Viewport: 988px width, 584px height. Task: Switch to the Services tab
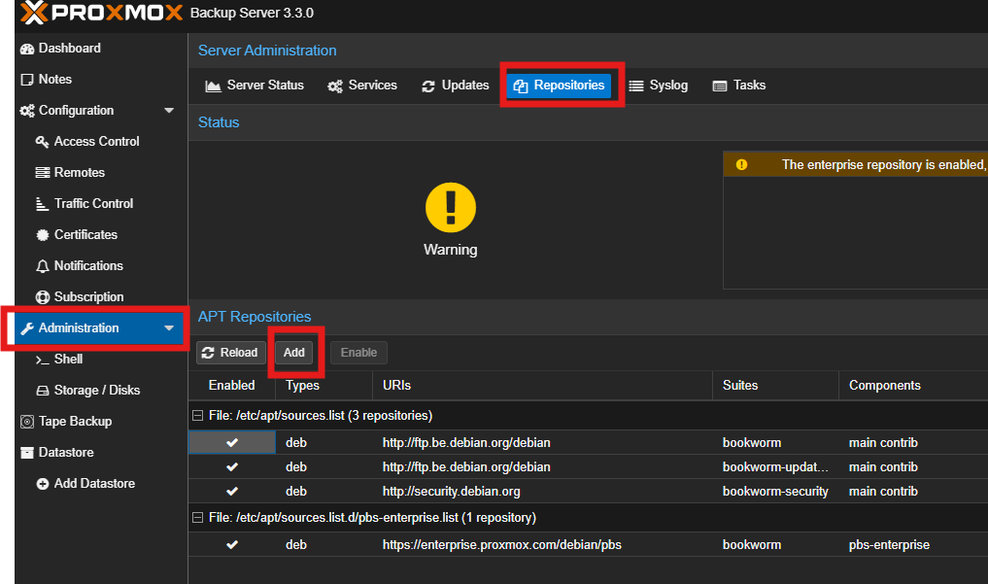pyautogui.click(x=362, y=86)
